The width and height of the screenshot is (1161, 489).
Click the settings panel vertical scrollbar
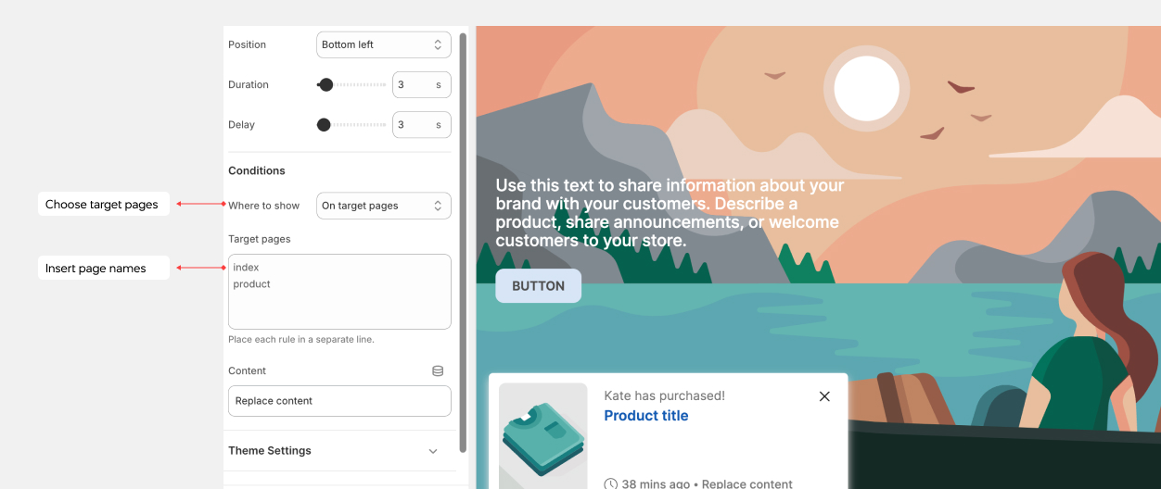point(463,241)
